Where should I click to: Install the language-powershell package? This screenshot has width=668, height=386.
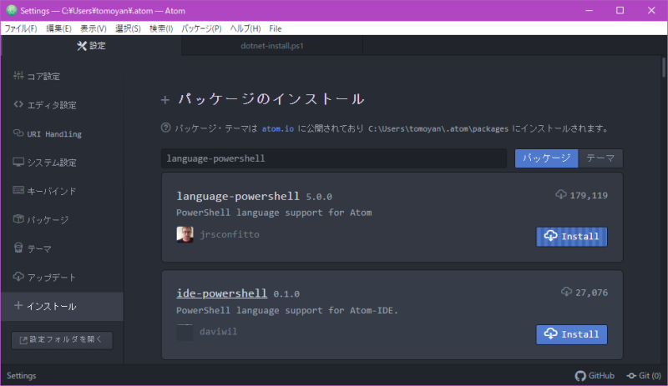[572, 237]
